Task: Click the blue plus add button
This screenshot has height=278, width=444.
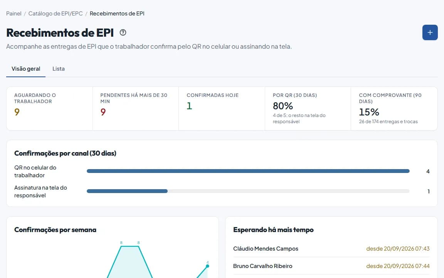Action: click(x=430, y=32)
